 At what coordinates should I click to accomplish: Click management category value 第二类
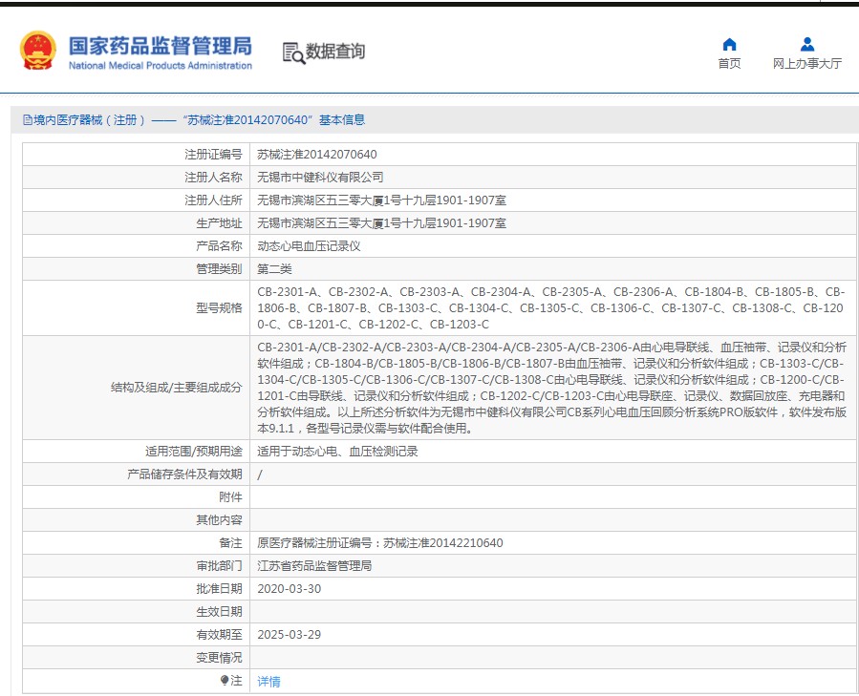pos(274,269)
